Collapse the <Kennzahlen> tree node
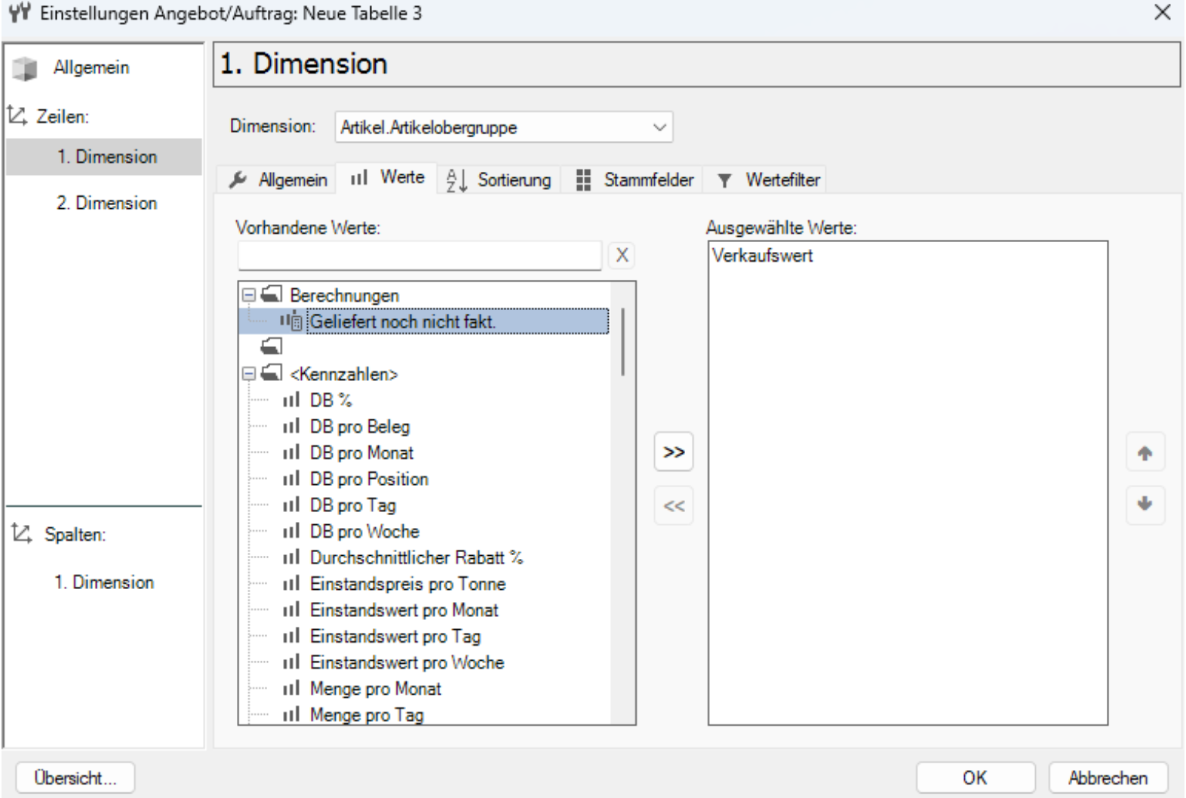Image resolution: width=1186 pixels, height=798 pixels. tap(249, 373)
